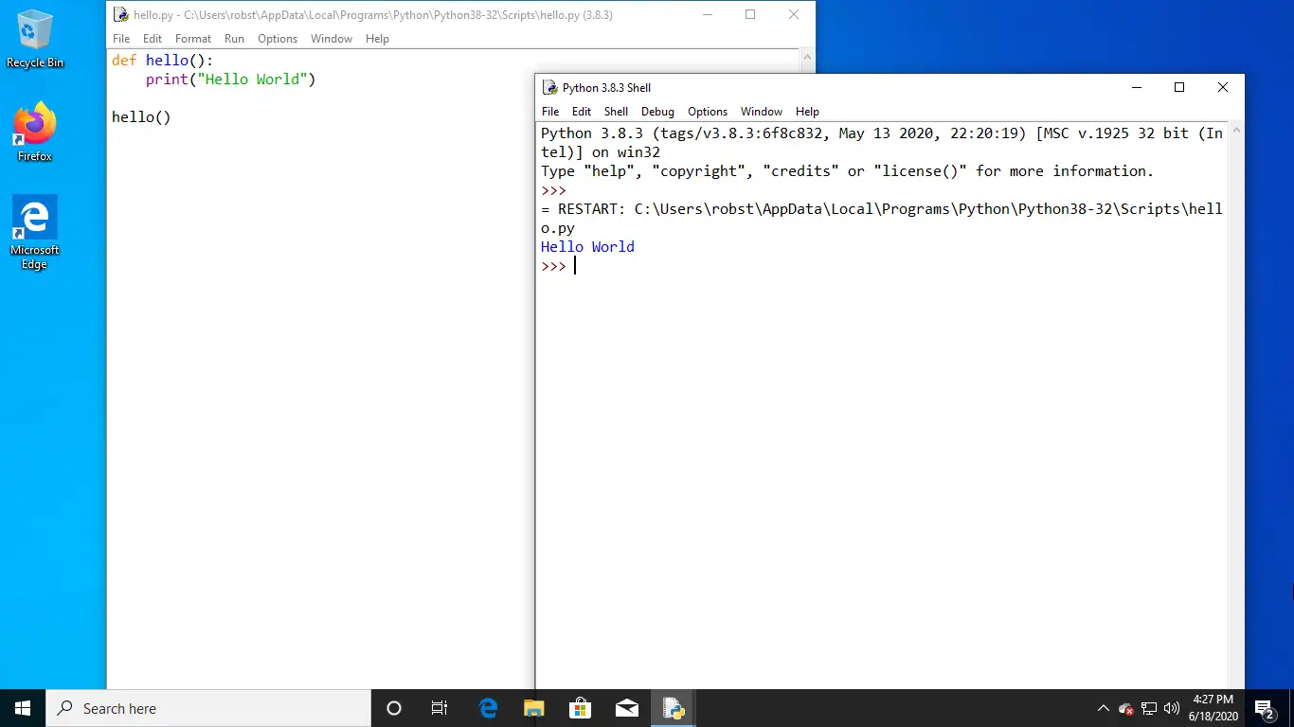Expand hidden icons in the system tray
The image size is (1294, 727).
tap(1103, 707)
